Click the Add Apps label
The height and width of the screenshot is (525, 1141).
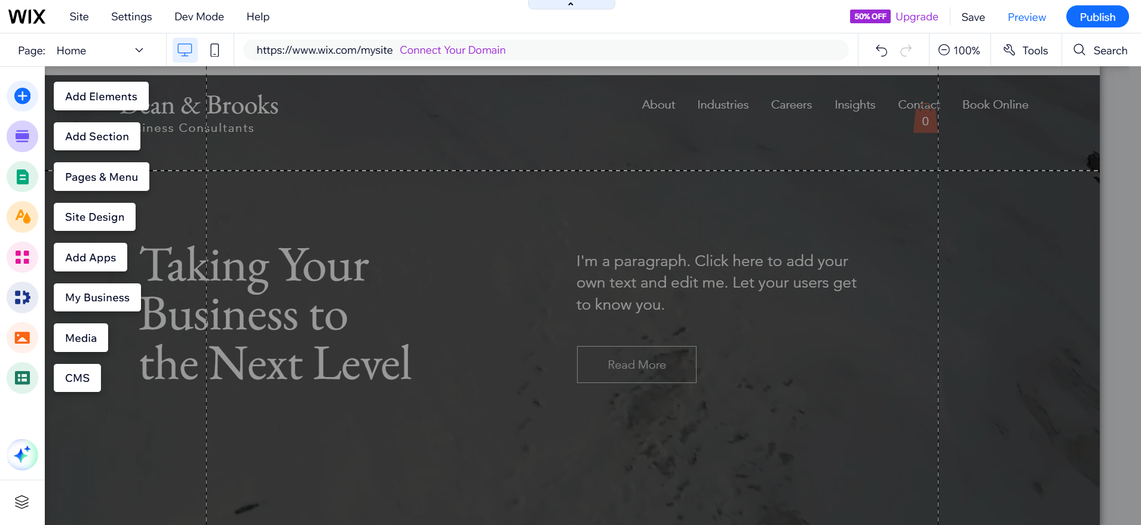90,257
